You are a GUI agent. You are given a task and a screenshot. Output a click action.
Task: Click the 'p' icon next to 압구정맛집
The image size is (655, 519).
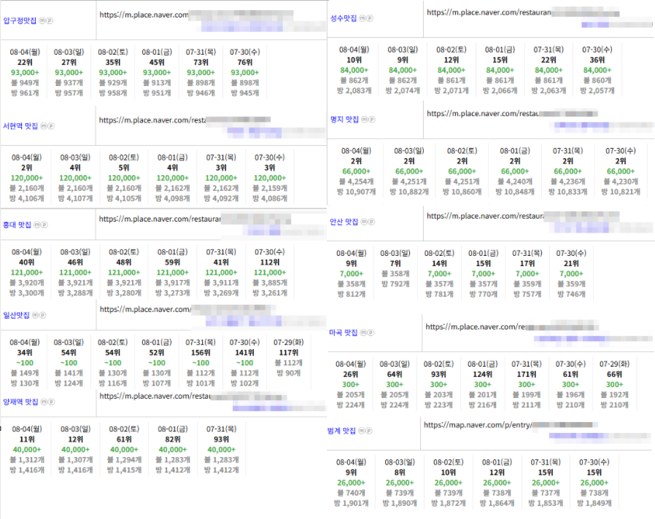click(x=50, y=21)
